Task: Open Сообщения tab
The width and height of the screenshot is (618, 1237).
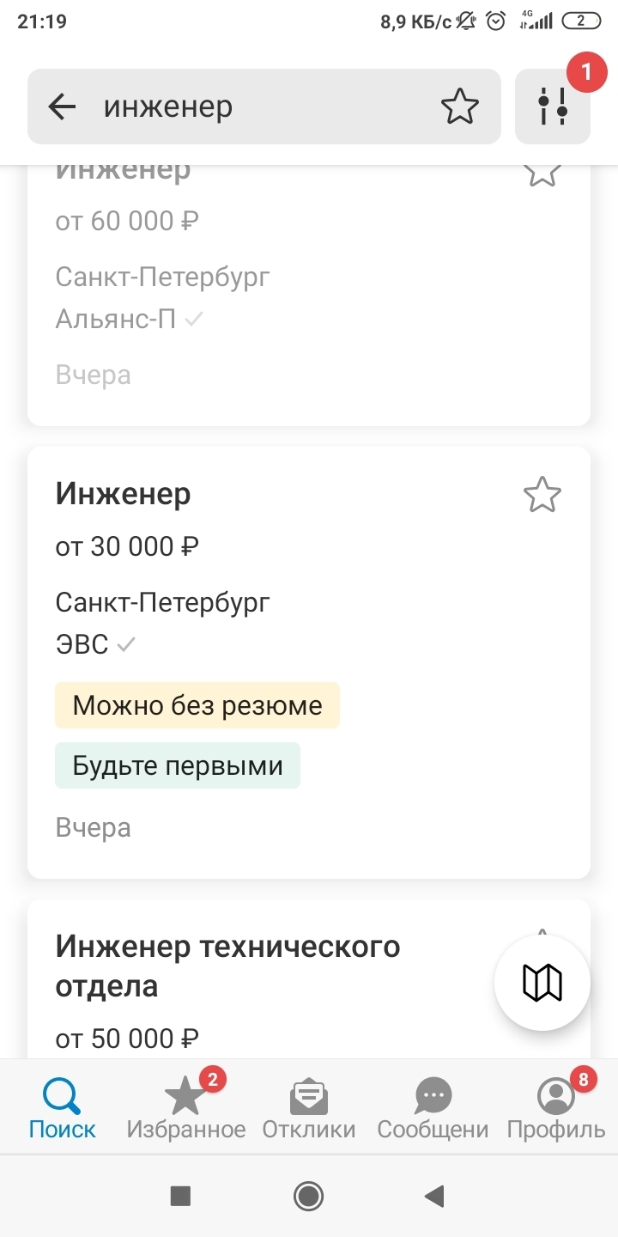Action: point(433,1107)
